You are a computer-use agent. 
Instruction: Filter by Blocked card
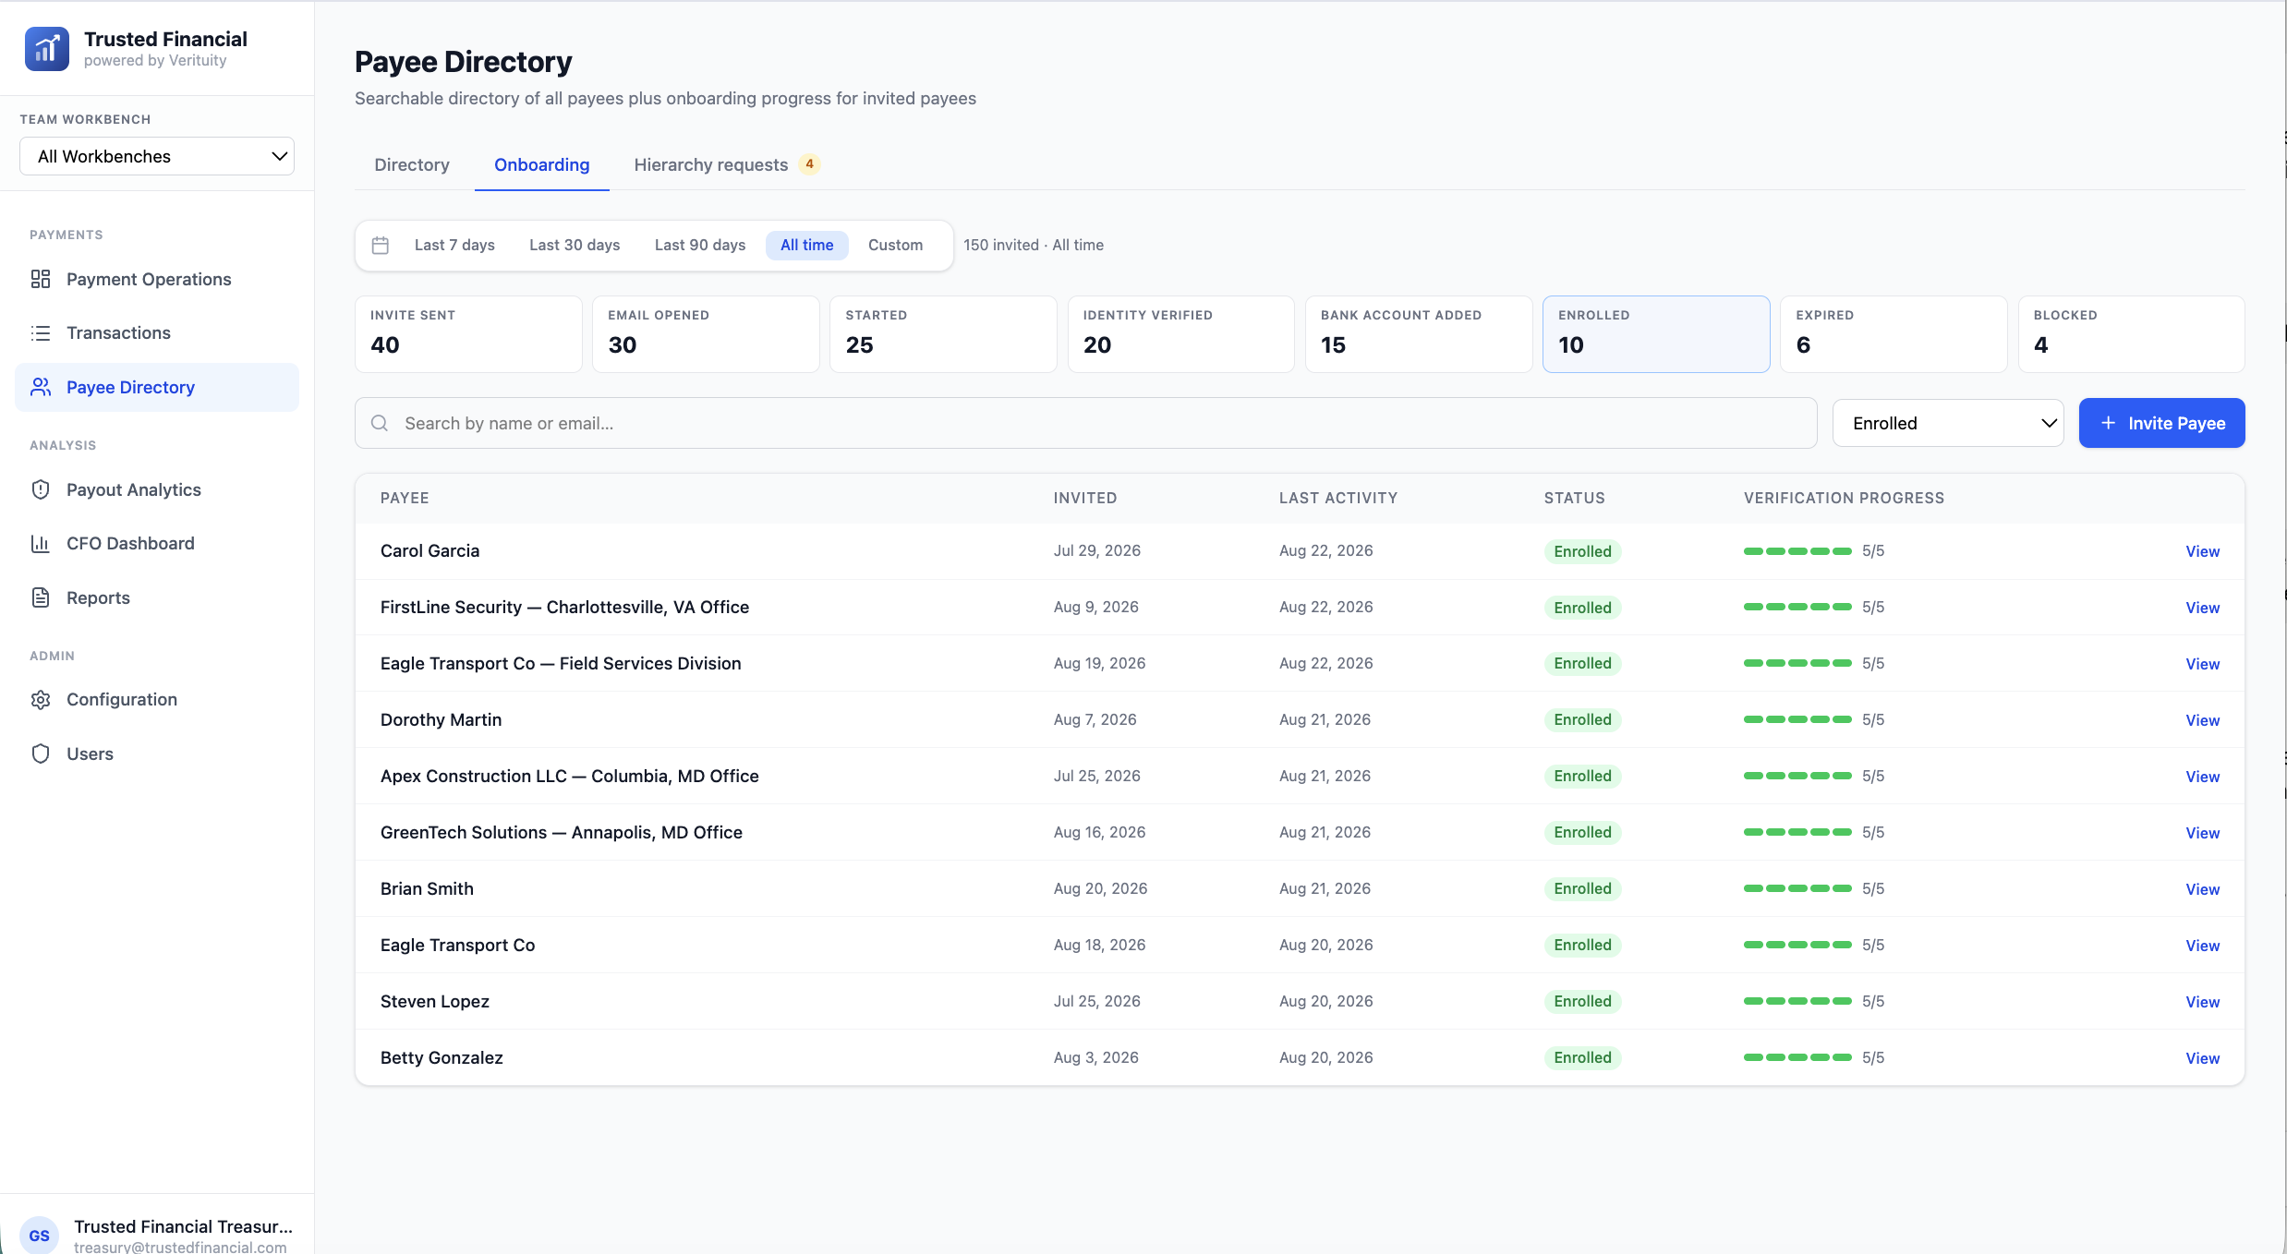coord(2132,334)
